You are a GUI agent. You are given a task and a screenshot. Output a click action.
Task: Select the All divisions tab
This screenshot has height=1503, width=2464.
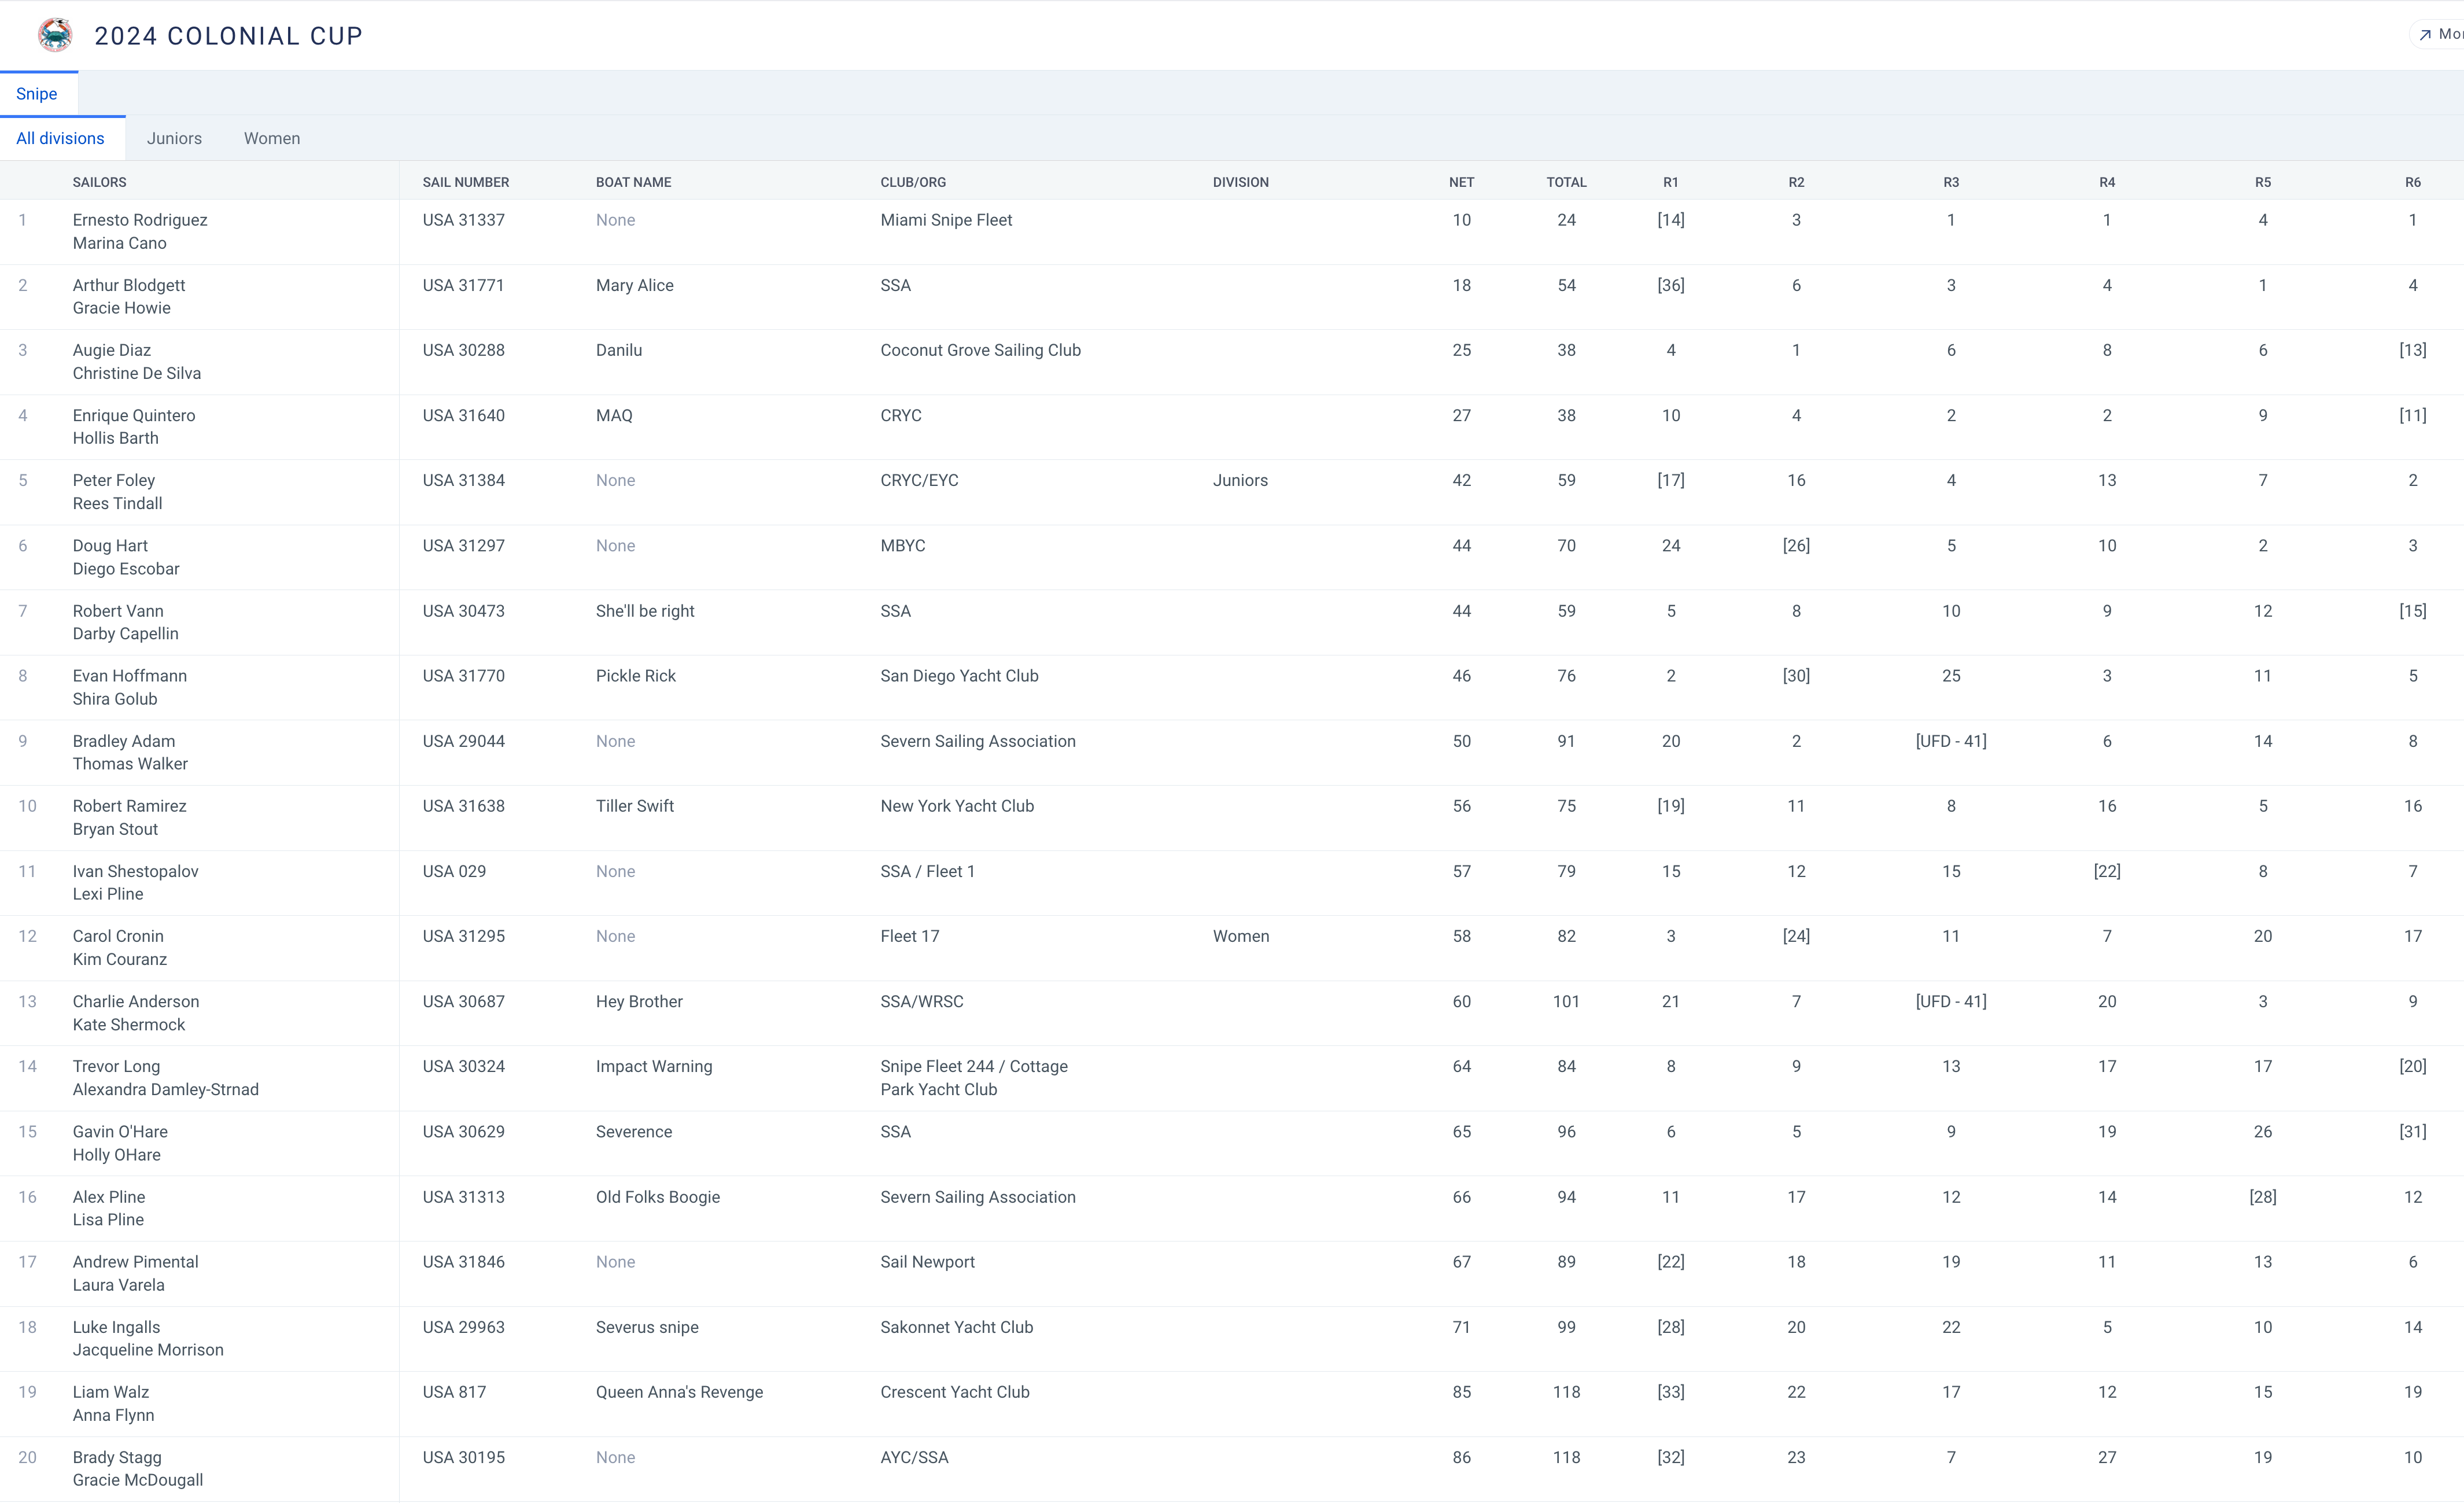tap(60, 139)
